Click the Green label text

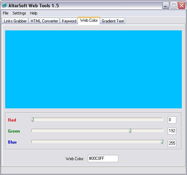pyautogui.click(x=14, y=131)
